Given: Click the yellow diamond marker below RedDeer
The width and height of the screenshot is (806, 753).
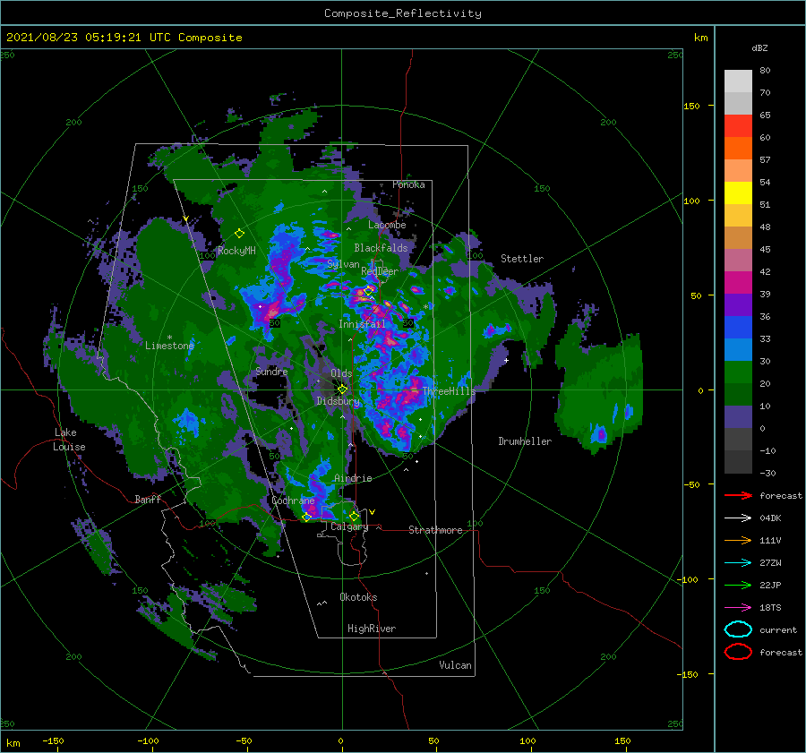Looking at the screenshot, I should (x=368, y=291).
